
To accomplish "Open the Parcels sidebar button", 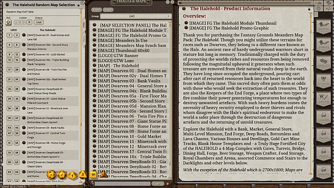I will 323,99.
